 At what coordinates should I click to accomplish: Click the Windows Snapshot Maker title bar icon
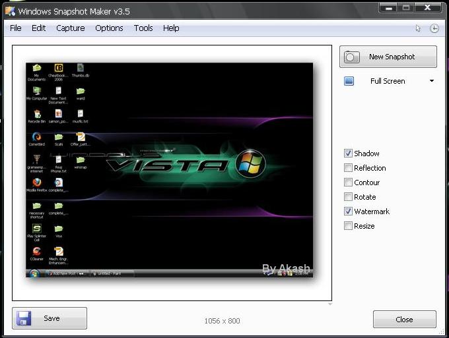[x=10, y=11]
